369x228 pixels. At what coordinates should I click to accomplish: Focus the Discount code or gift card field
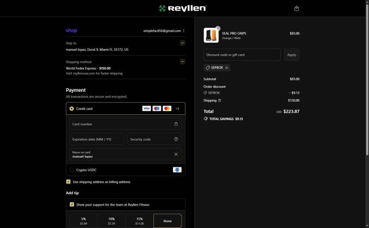point(242,55)
